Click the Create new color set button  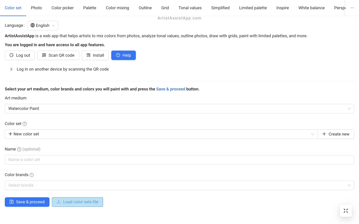click(336, 134)
